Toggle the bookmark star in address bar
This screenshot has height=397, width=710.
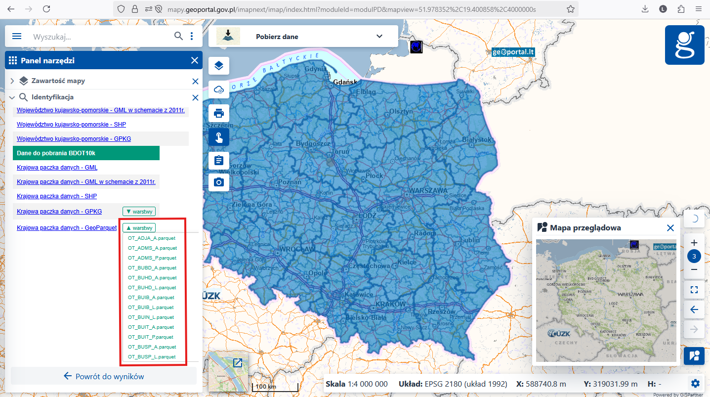click(x=571, y=8)
